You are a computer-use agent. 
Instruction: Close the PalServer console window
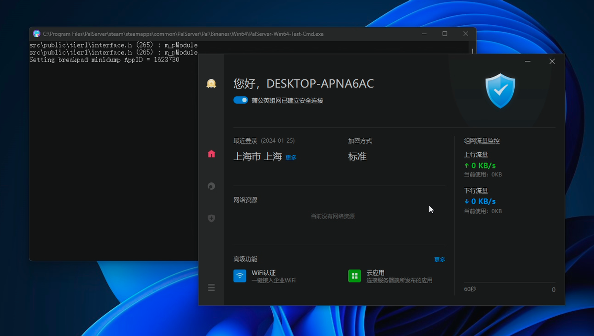[466, 34]
